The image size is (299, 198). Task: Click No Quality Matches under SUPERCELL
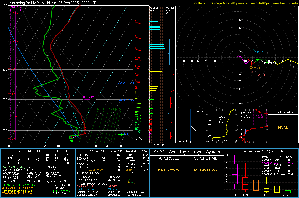(x=168, y=170)
